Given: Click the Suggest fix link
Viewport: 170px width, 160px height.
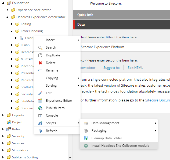Looking at the screenshot, I should coord(111,68).
